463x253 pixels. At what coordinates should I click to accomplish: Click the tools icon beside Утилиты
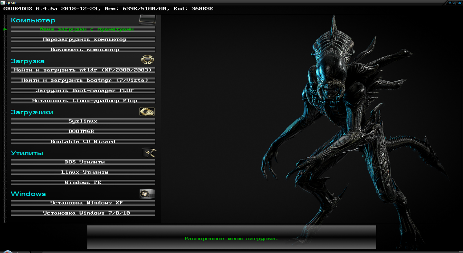coord(149,153)
